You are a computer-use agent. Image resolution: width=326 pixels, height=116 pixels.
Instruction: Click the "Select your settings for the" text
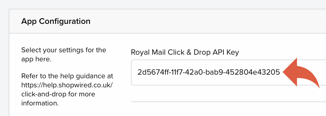click(64, 50)
